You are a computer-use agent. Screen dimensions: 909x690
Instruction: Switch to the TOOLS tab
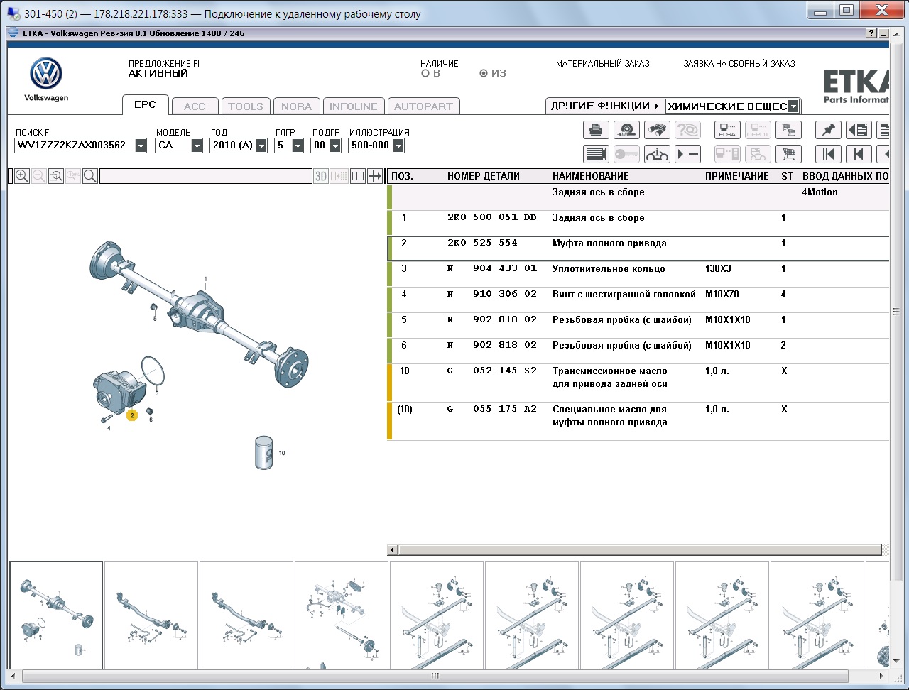click(246, 106)
